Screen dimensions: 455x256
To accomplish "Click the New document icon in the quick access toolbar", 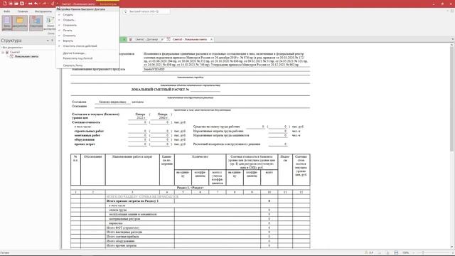I will (5, 4).
